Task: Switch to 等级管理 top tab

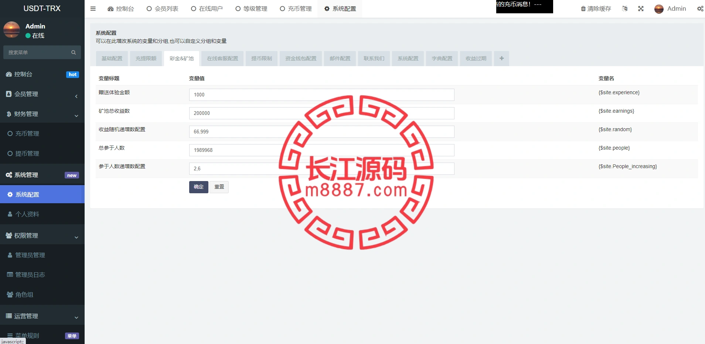Action: coord(251,9)
